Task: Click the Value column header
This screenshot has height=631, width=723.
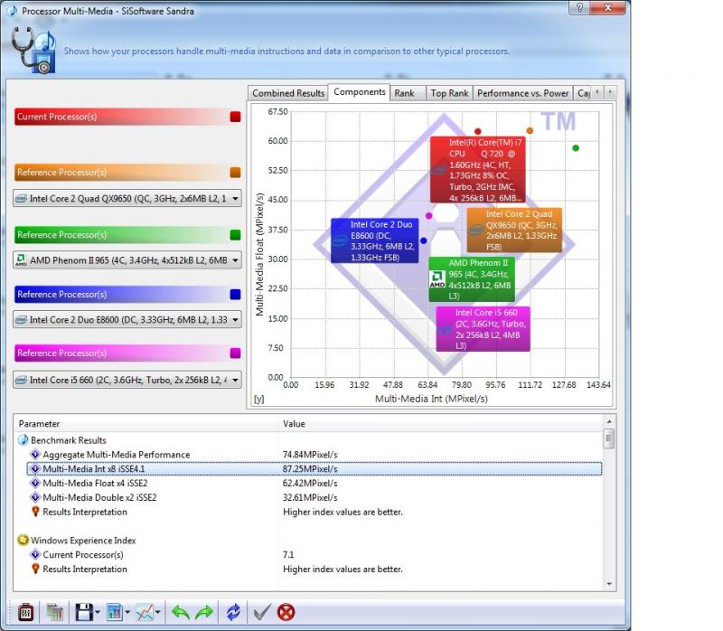Action: 441,423
